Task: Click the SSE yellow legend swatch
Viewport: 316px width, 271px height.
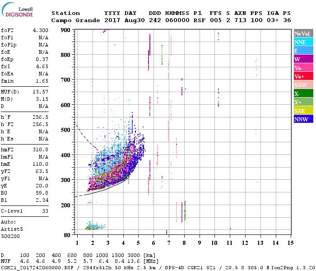Action: click(303, 110)
